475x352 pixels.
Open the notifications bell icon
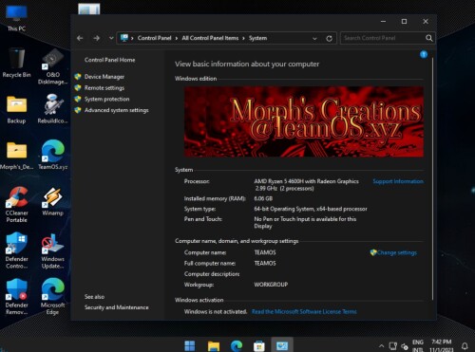tap(465, 345)
